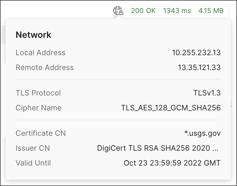Click the Local Address label
Screen dimensions: 237x186
coord(40,53)
